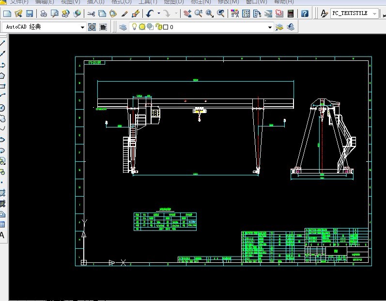Open the 格式(O) menu
This screenshot has height=301, width=386.
coord(121,2)
